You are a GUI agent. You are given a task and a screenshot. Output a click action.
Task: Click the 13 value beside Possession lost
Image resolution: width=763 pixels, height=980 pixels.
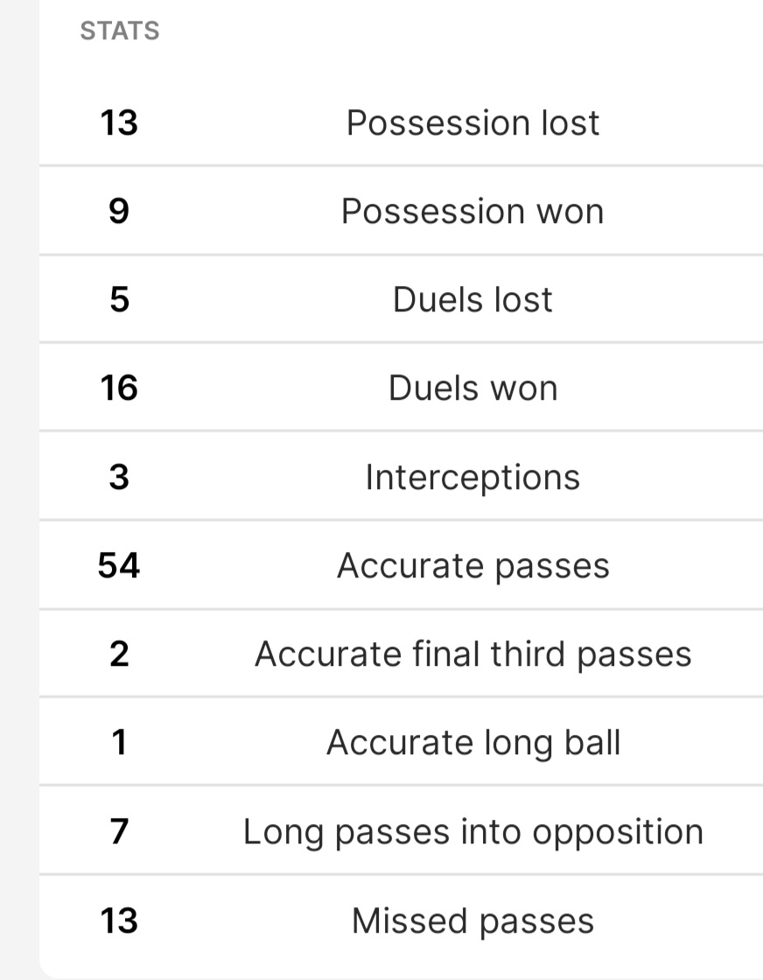(x=119, y=122)
